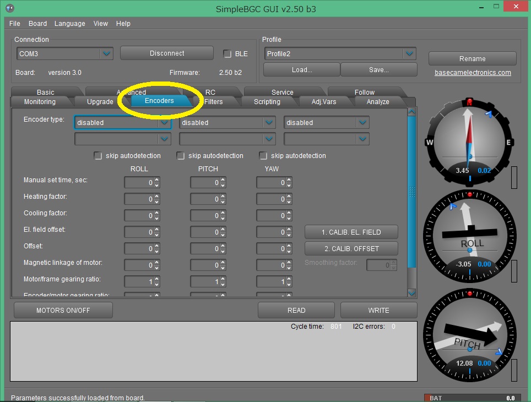Image resolution: width=531 pixels, height=402 pixels.
Task: Enable skip autodetection for ROLL encoder
Action: [98, 156]
